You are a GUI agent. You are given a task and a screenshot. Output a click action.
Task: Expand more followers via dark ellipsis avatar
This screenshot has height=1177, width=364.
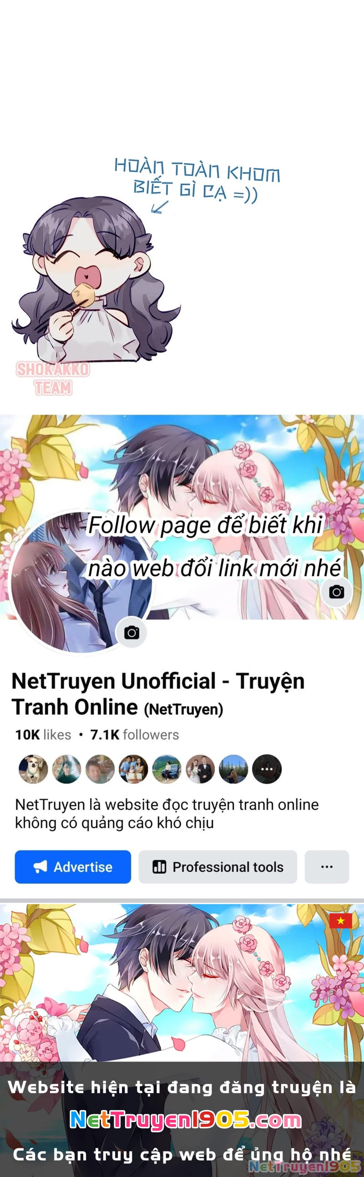pos(267,769)
